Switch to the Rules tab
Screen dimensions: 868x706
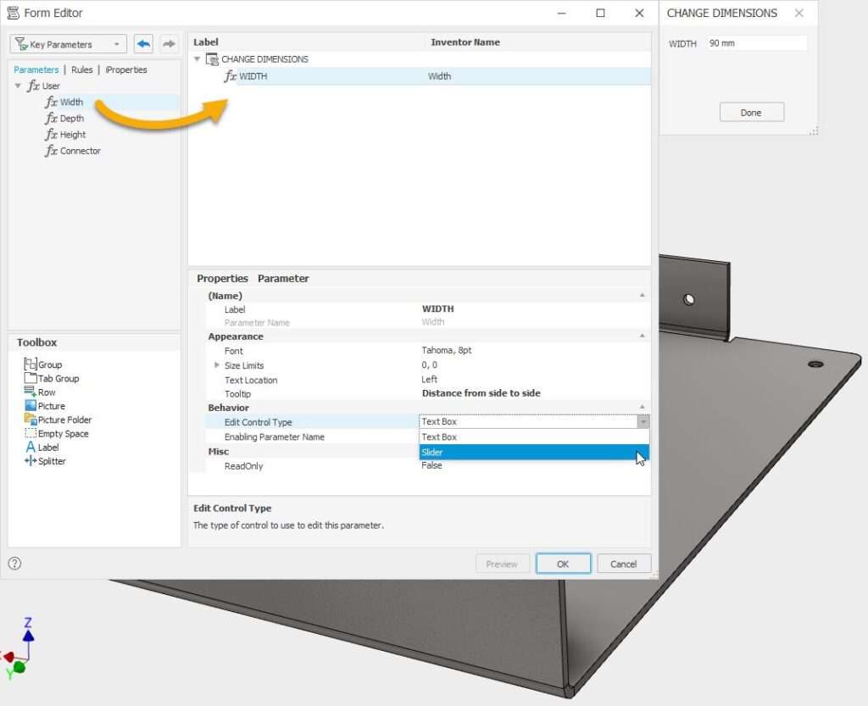pyautogui.click(x=81, y=69)
